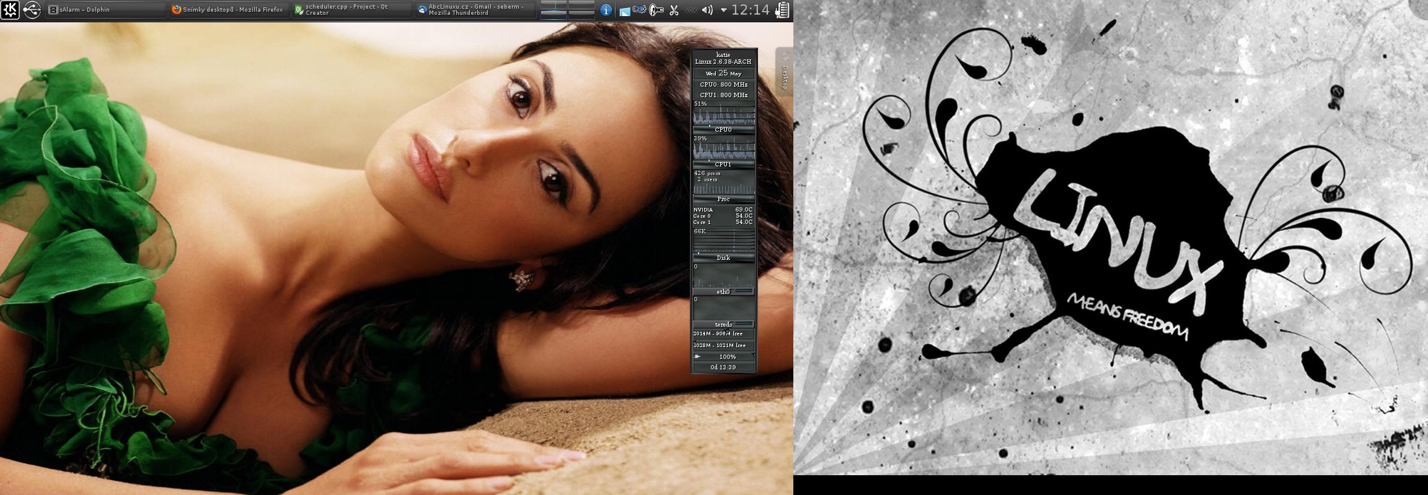Click CPU1: 800 MHz frequency reading
The image size is (1428, 495).
[x=724, y=95]
